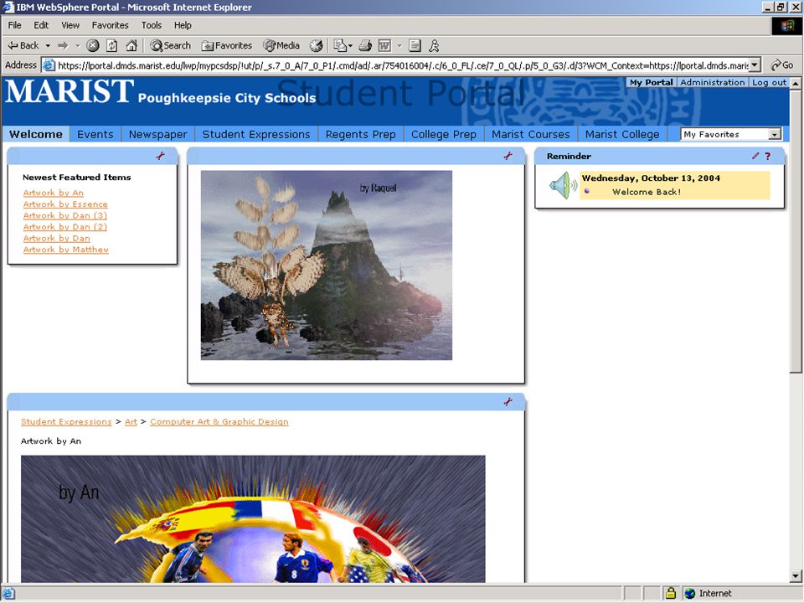Open the Media toolbar button
This screenshot has height=603, width=804.
click(x=281, y=45)
